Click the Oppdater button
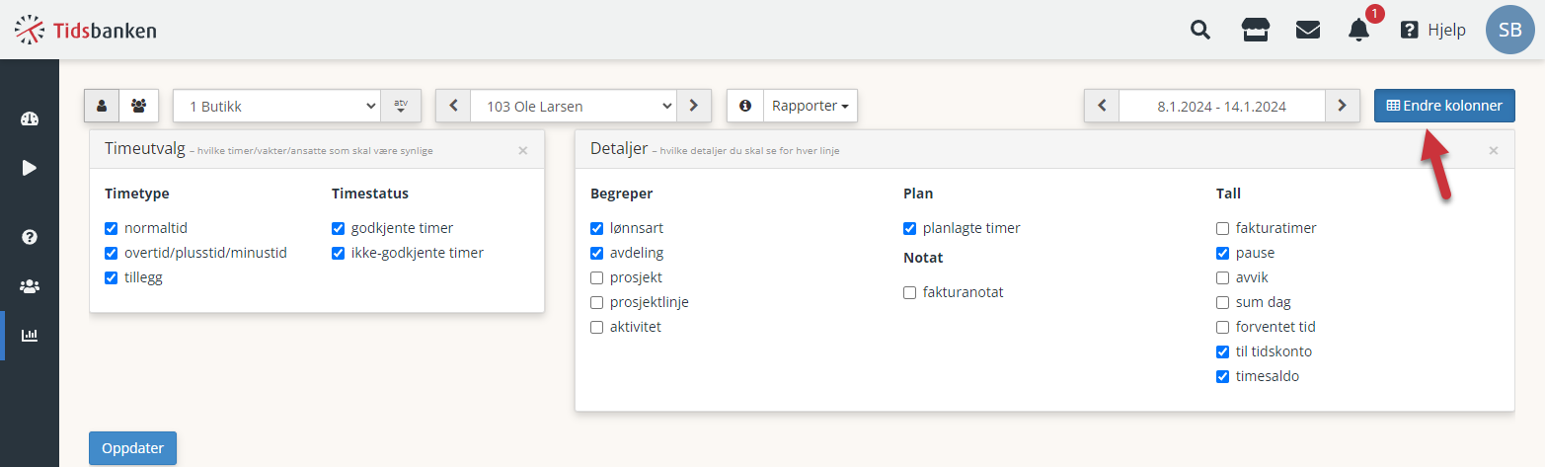This screenshot has width=1545, height=467. coord(132,447)
